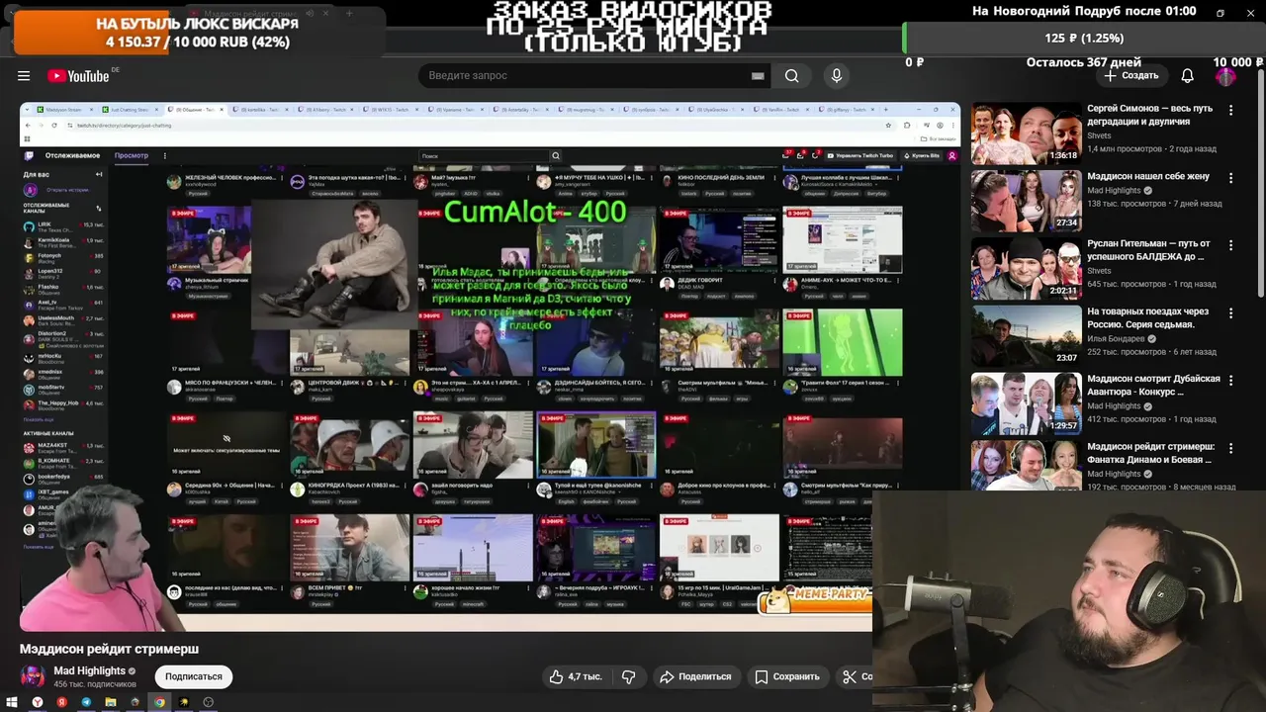Open options for Сергей Симонов video

pos(1231,110)
